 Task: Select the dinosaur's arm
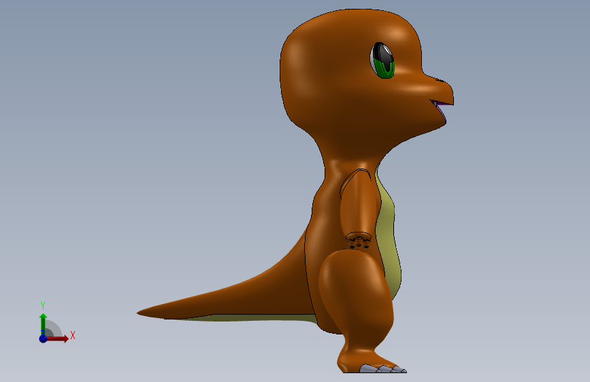pyautogui.click(x=358, y=203)
